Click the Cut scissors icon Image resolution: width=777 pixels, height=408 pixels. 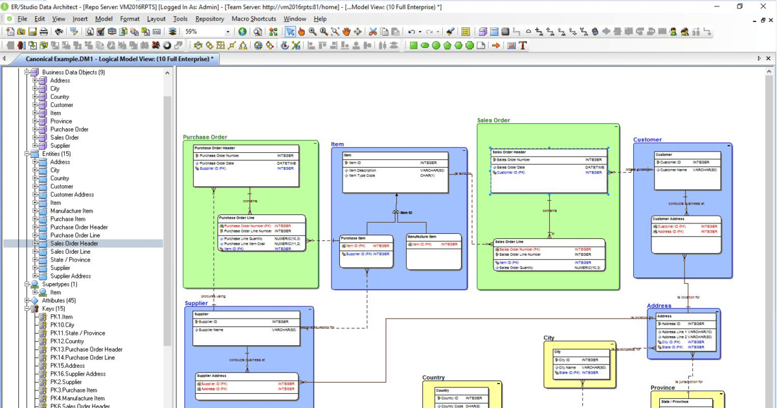point(373,31)
